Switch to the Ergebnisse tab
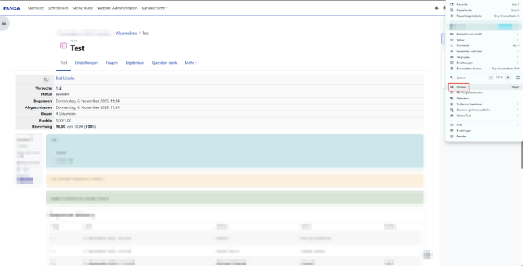The width and height of the screenshot is (523, 266). pos(135,63)
